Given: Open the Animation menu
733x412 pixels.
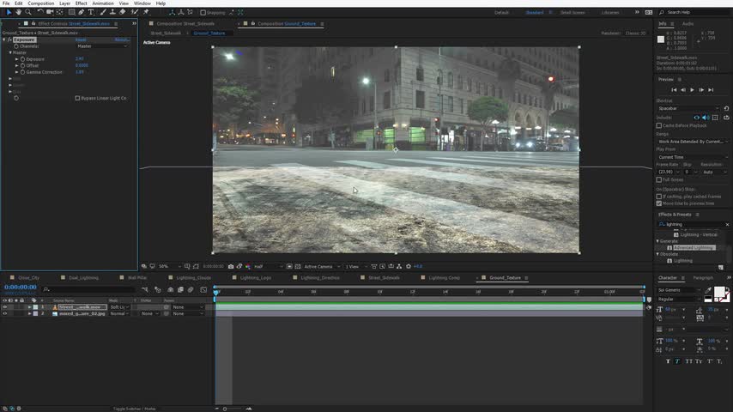Looking at the screenshot, I should 103,3.
